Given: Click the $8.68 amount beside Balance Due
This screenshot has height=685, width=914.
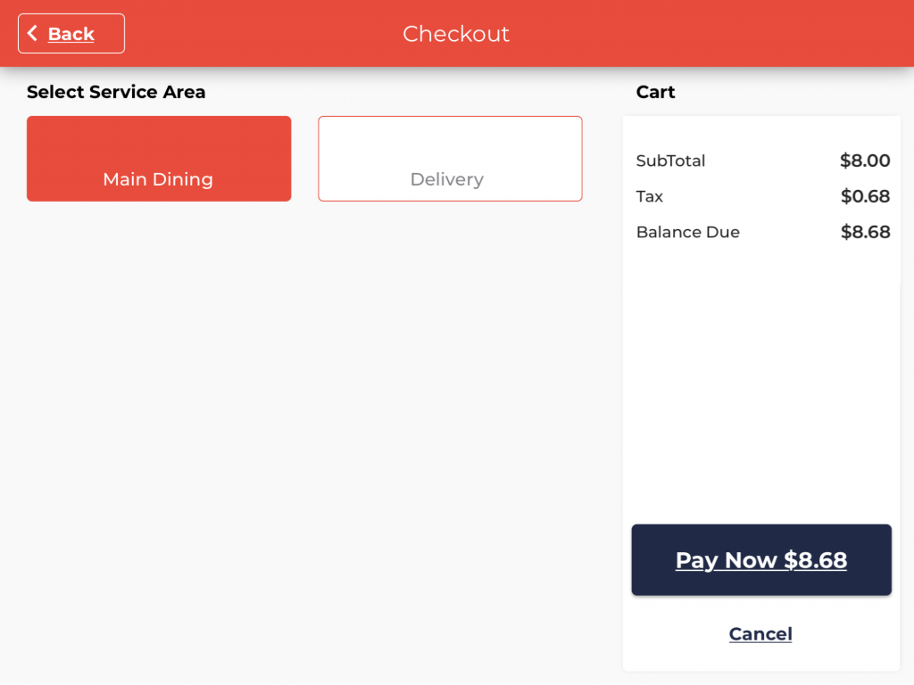Looking at the screenshot, I should [x=865, y=232].
